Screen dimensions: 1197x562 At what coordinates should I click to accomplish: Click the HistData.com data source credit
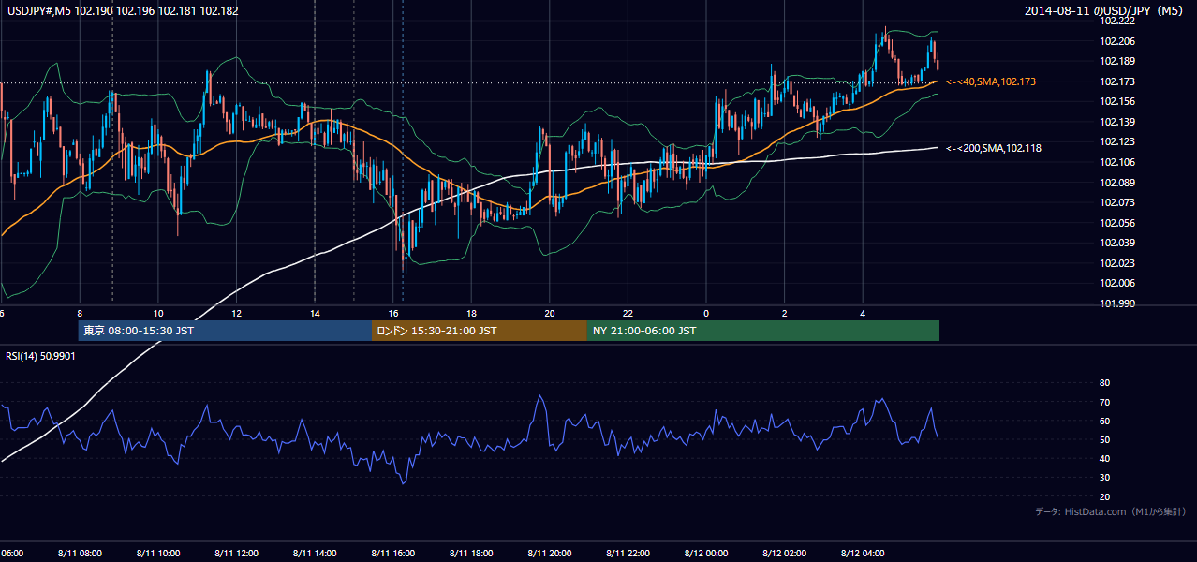tap(1110, 512)
